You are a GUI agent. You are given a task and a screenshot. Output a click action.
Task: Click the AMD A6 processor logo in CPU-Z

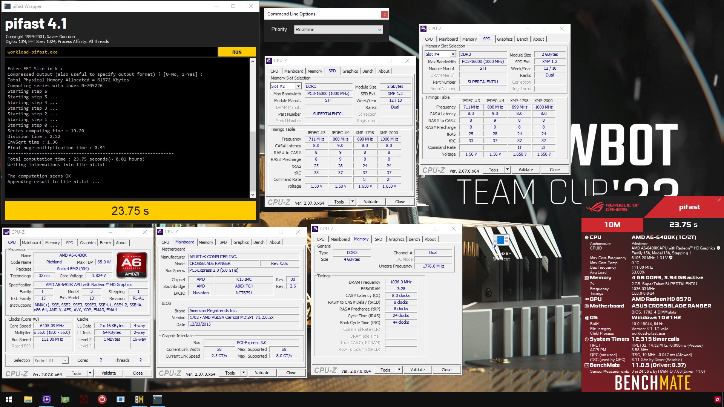[x=132, y=265]
